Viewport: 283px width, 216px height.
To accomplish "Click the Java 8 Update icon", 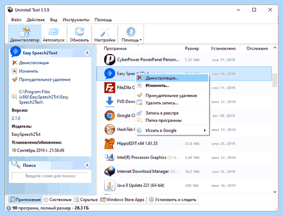I will click(x=109, y=185).
